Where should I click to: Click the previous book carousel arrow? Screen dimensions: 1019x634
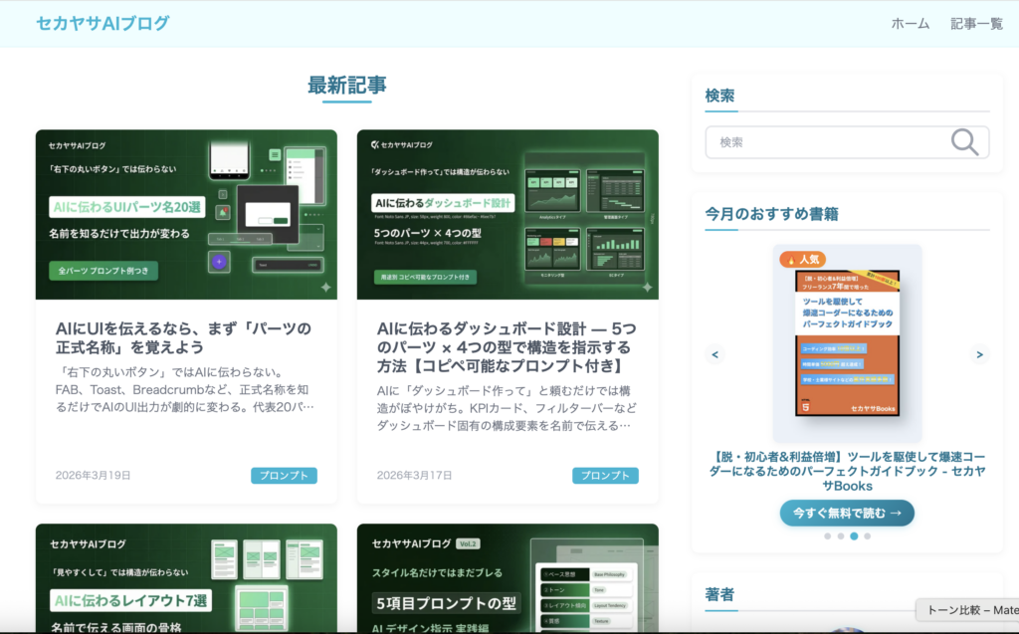click(x=714, y=354)
